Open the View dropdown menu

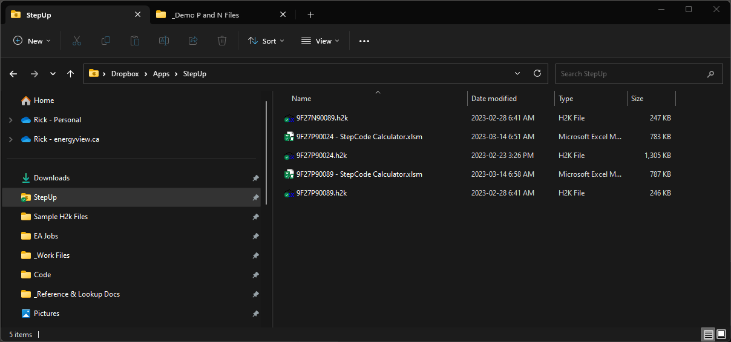(x=320, y=41)
